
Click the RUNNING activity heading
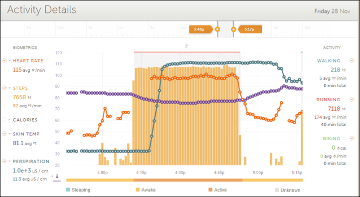(328, 100)
